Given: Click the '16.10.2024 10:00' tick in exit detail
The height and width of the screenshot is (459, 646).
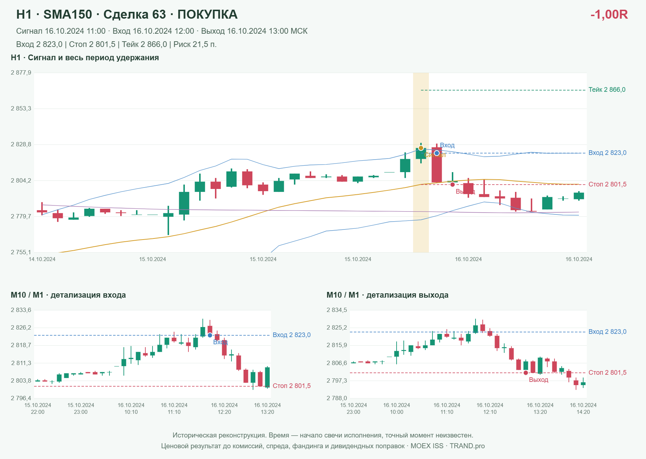Looking at the screenshot, I should (x=397, y=408).
